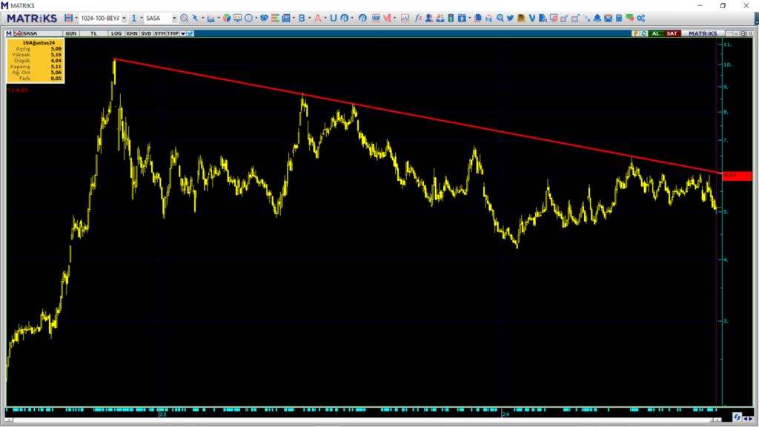Open the 1024-100-BEYAZ template dropdown
This screenshot has width=759, height=427.
(x=124, y=18)
